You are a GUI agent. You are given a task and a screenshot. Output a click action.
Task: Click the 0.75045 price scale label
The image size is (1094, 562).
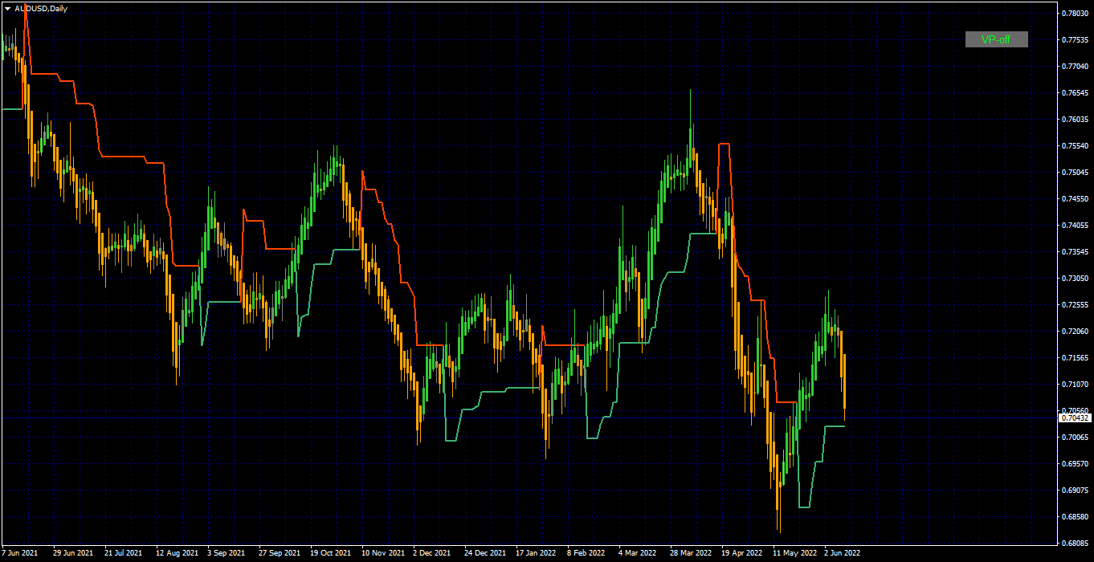1074,173
